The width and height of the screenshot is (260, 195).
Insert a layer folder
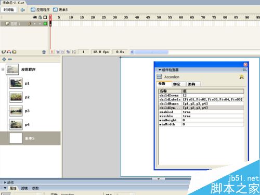[14, 51]
